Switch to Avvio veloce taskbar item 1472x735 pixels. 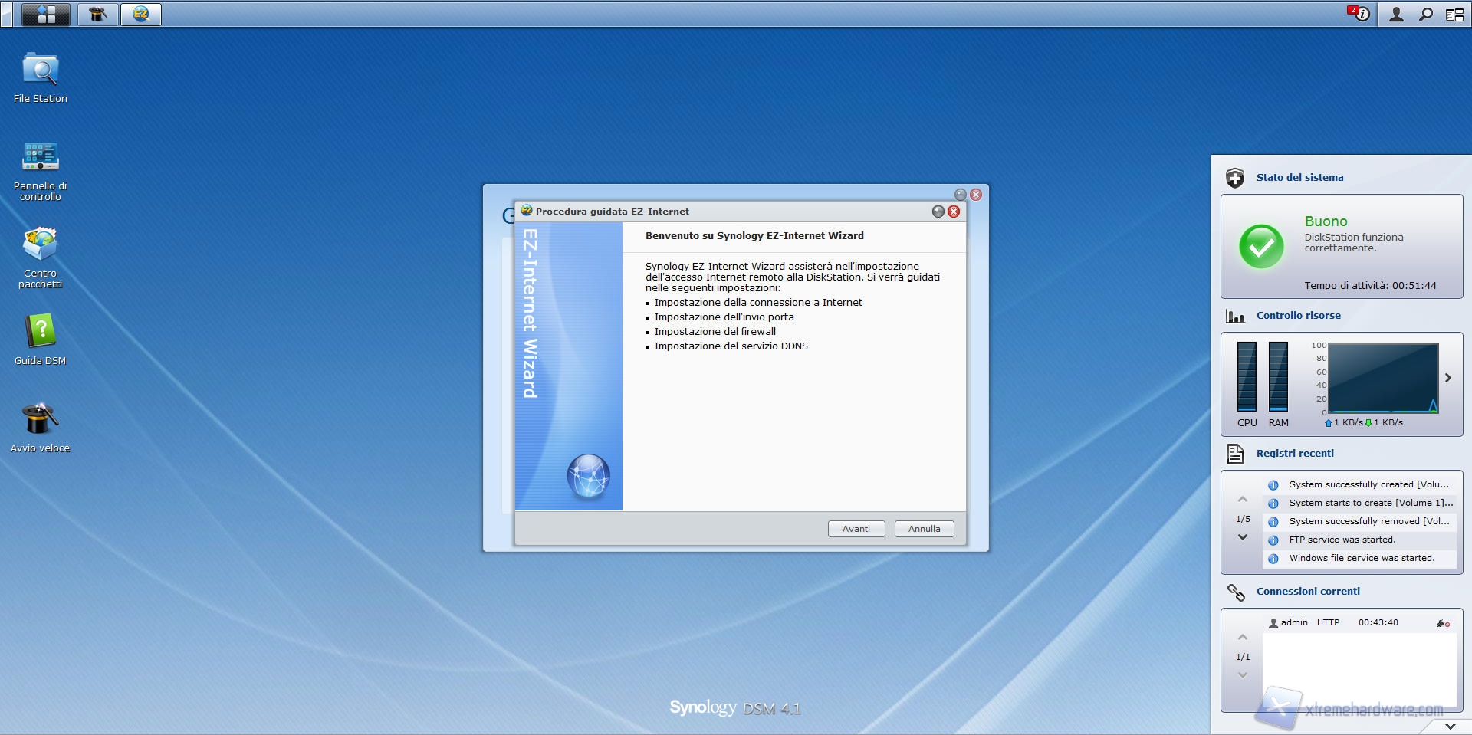(x=97, y=14)
